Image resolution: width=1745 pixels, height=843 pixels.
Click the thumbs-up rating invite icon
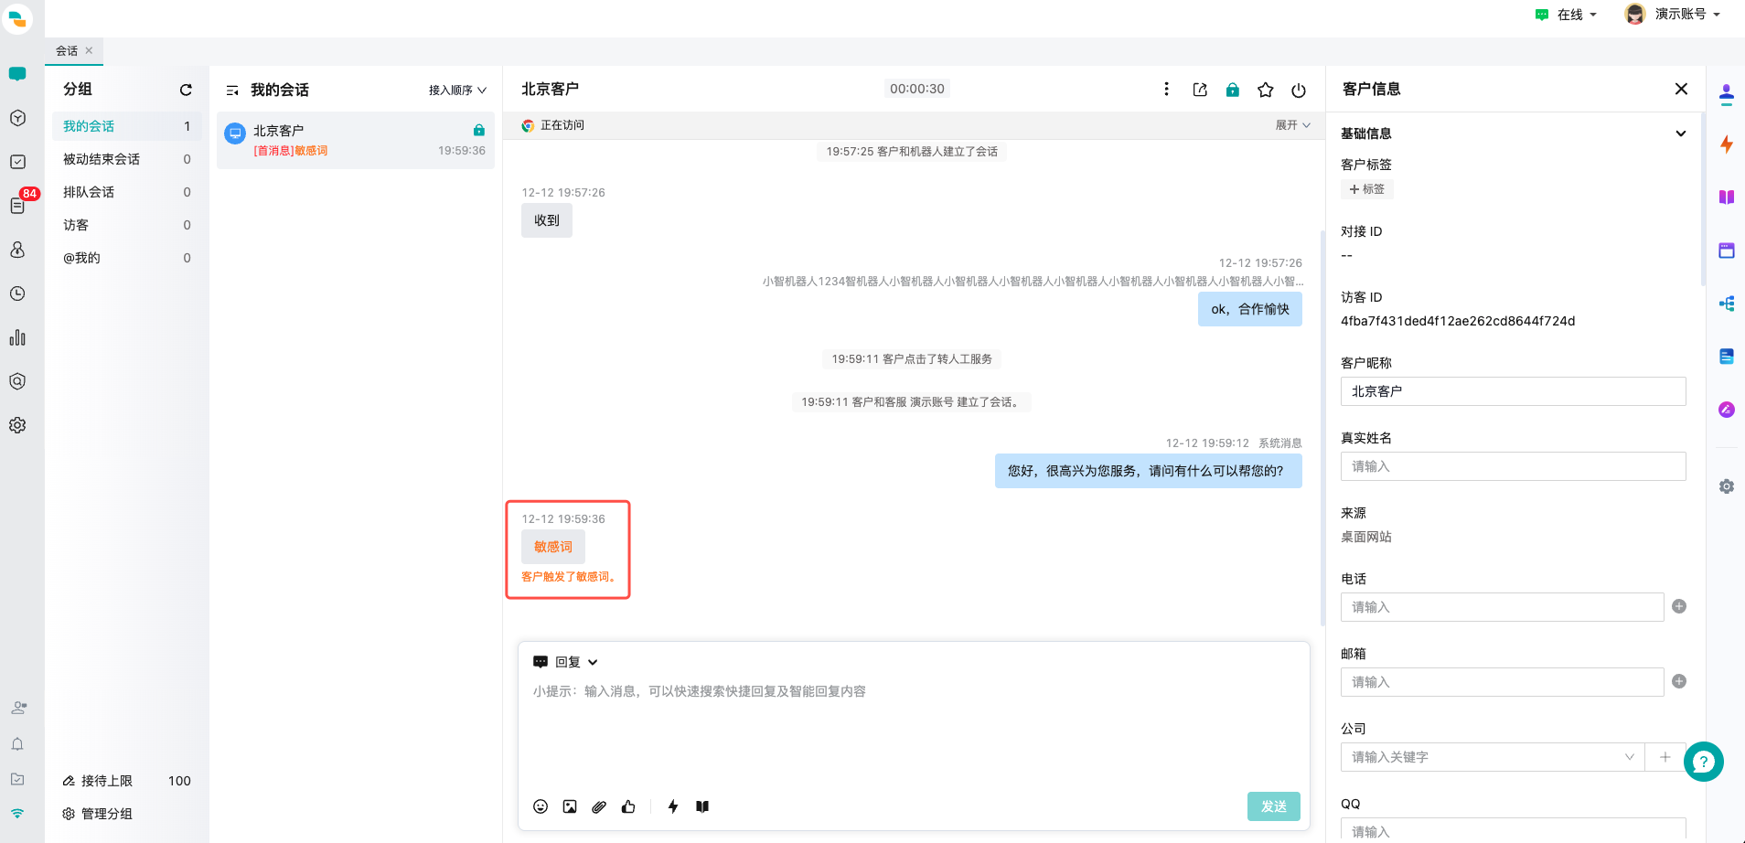[x=628, y=806]
